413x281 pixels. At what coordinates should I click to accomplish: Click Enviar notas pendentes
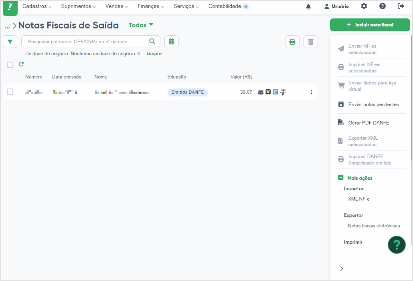click(x=372, y=104)
